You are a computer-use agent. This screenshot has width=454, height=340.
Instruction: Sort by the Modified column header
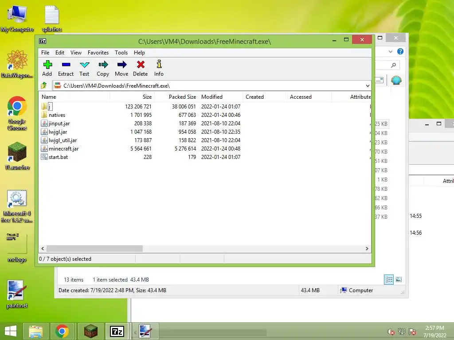(x=221, y=97)
